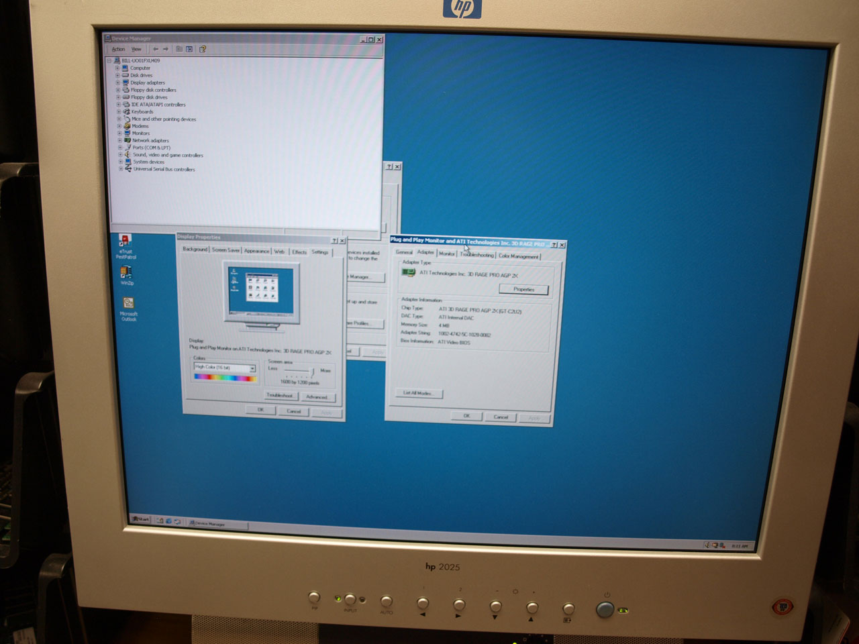The image size is (859, 644).
Task: Click the Troubleshoot... button in Display Properties
Action: tap(280, 395)
